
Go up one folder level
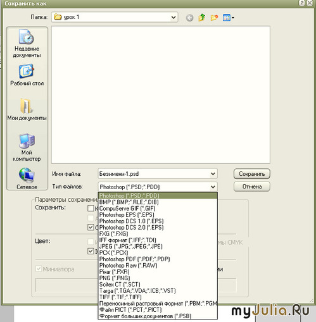202,18
